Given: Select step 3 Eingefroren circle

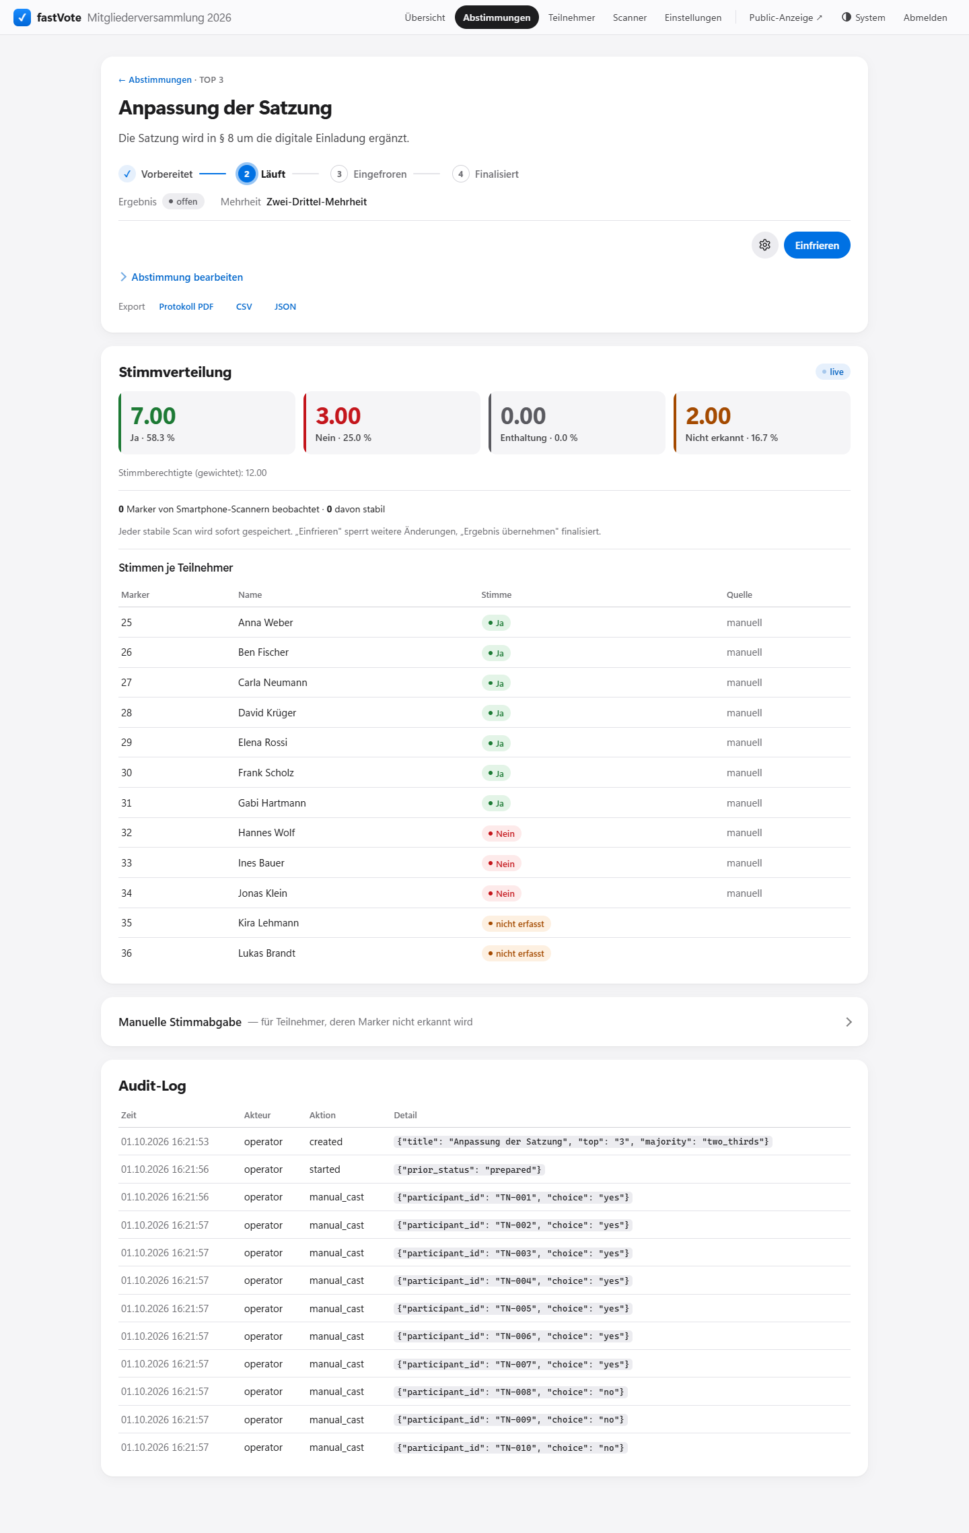Looking at the screenshot, I should pos(339,174).
